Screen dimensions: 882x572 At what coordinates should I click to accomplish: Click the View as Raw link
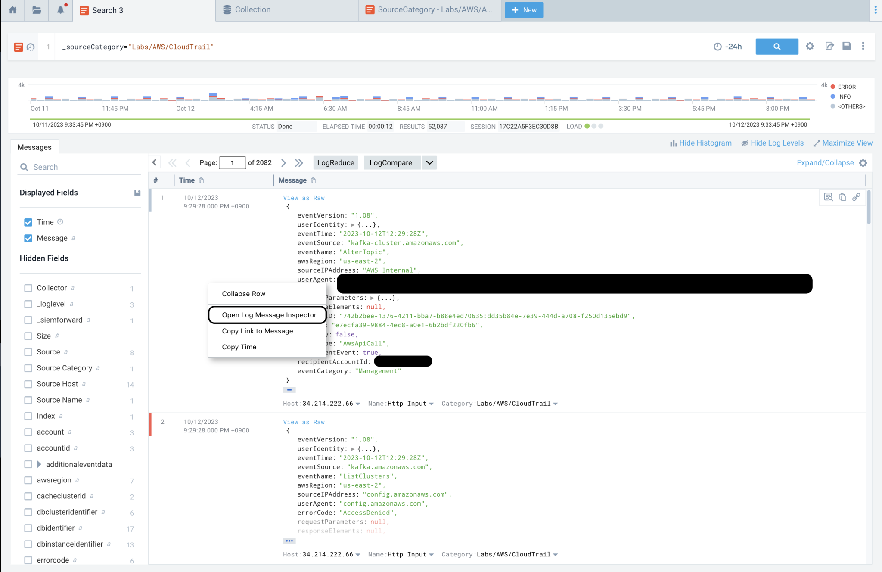click(x=304, y=198)
